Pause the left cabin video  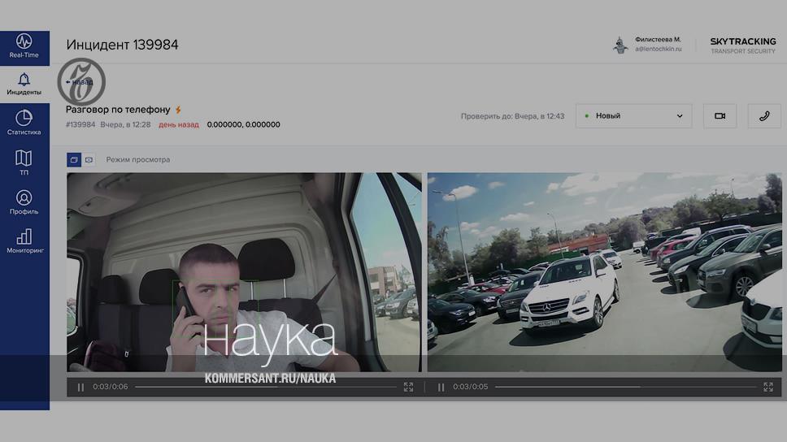[80, 388]
